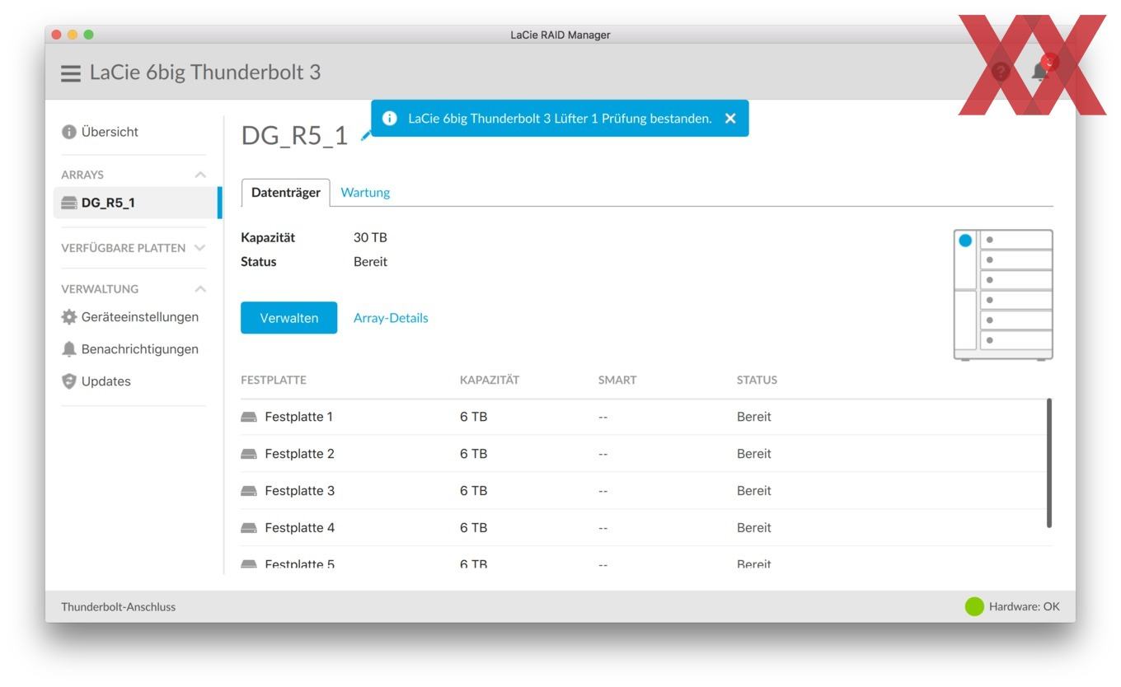This screenshot has width=1121, height=687.
Task: Click Thunderbolt-Anschluss in status bar
Action: point(119,607)
